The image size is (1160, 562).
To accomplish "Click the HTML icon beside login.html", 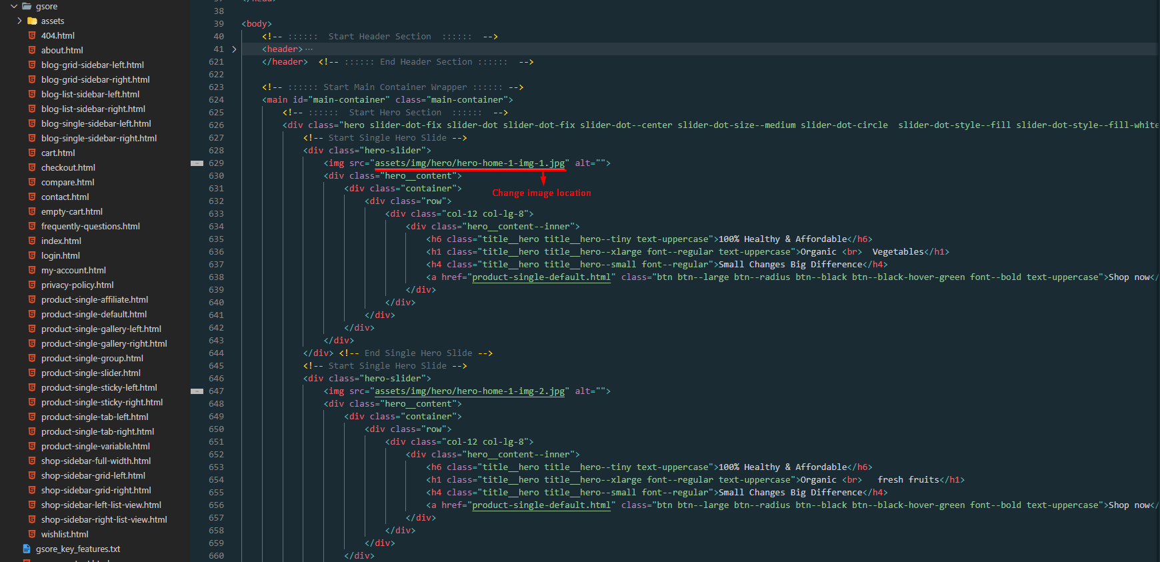I will point(32,255).
